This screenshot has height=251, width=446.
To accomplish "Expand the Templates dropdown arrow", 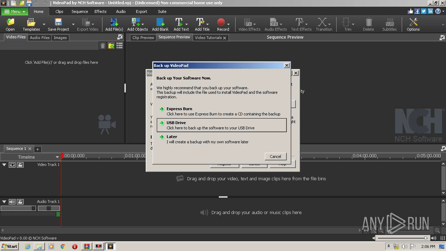I will click(x=44, y=24).
